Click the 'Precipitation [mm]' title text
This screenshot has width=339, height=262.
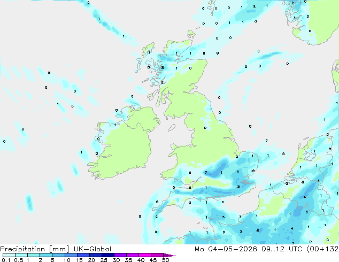click(x=35, y=249)
